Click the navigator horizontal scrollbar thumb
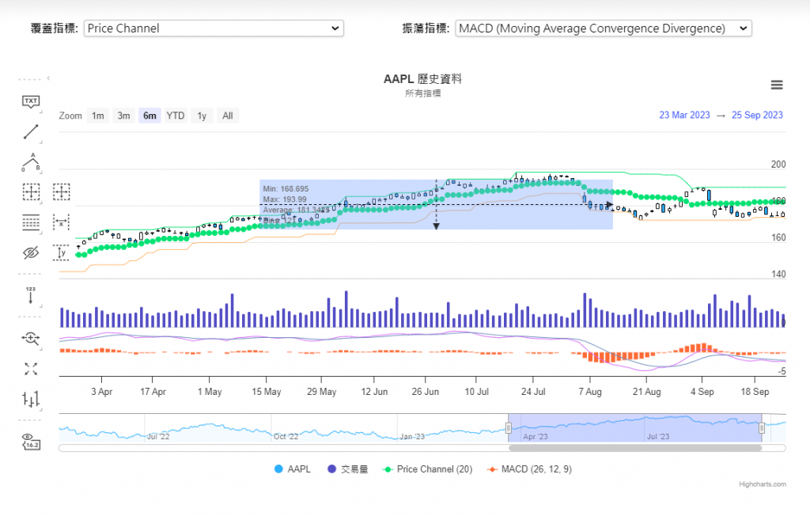The height and width of the screenshot is (516, 810). (634, 448)
